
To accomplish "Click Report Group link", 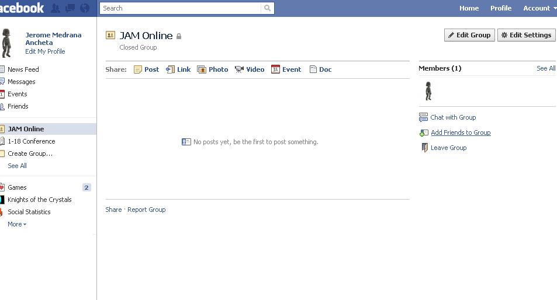I will click(x=146, y=210).
